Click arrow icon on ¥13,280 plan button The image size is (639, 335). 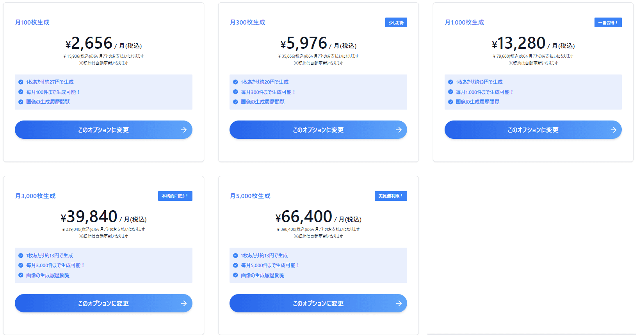[x=614, y=130]
